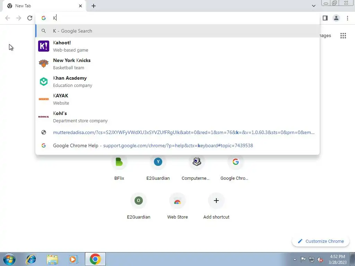Image resolution: width=355 pixels, height=266 pixels.
Task: Close the New Tab tab
Action: point(80,6)
